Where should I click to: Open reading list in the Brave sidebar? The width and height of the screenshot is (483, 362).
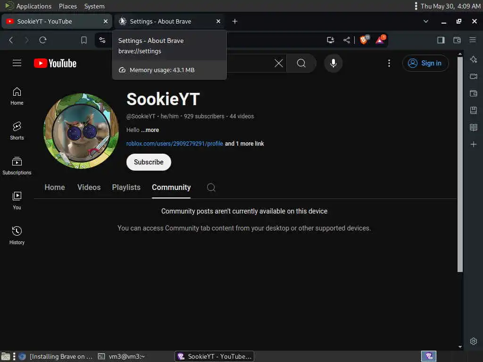[x=474, y=127]
